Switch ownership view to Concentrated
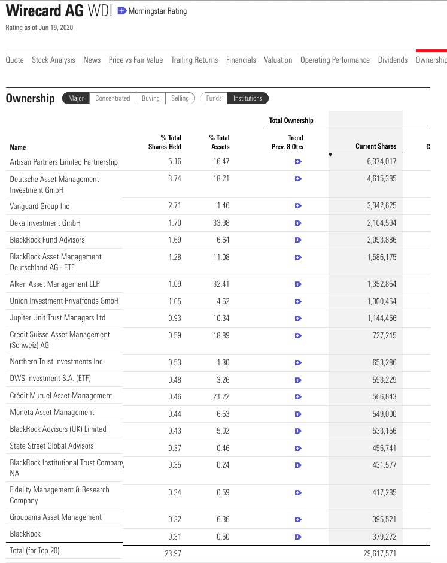Viewport: 447px width, 563px height. tap(112, 98)
